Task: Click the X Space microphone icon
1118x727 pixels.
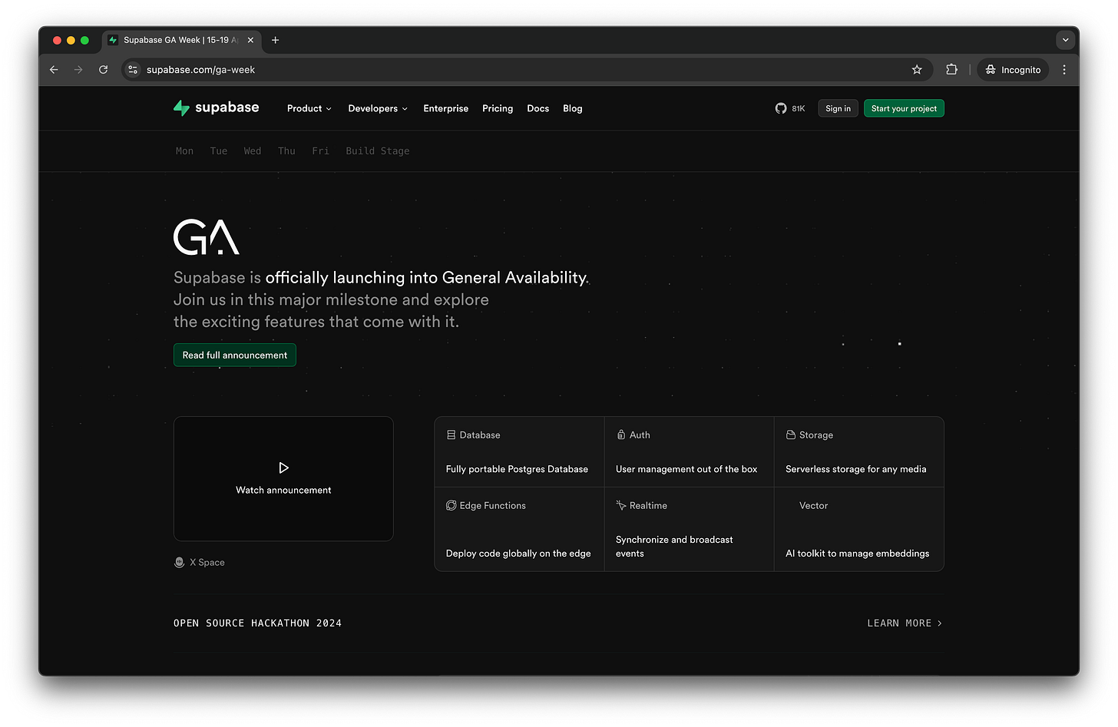Action: point(179,563)
